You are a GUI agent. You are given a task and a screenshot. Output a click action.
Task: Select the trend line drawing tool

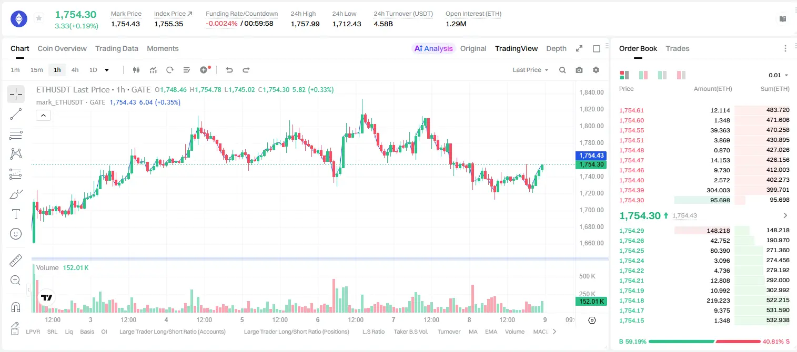coord(16,114)
